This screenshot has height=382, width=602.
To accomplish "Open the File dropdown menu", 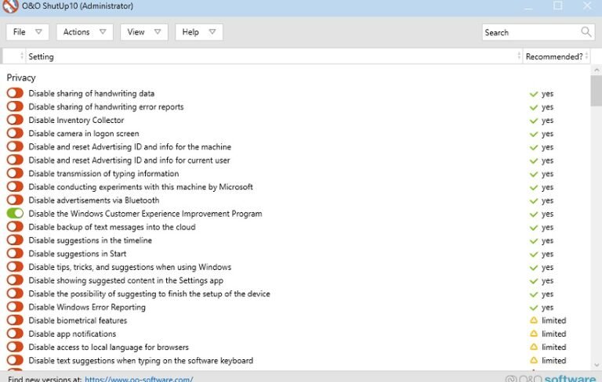I will click(x=28, y=32).
